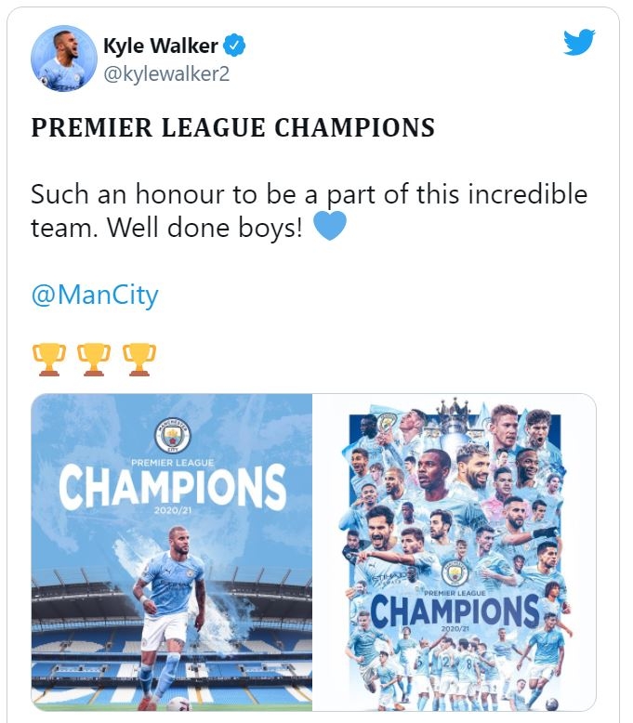Click the blue verified badge

pos(237,45)
